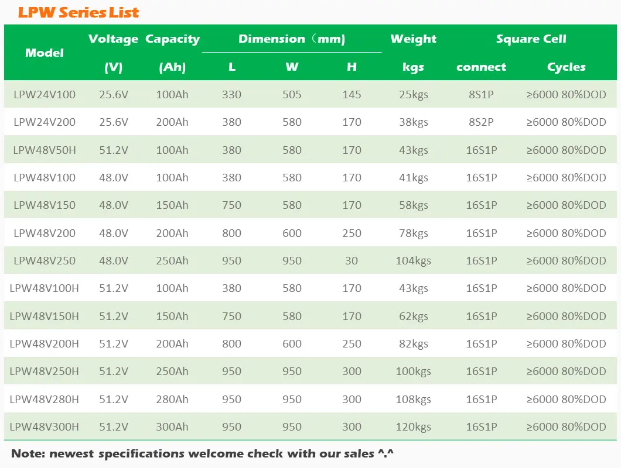Click '800' length in LPW48V200 row

click(231, 233)
